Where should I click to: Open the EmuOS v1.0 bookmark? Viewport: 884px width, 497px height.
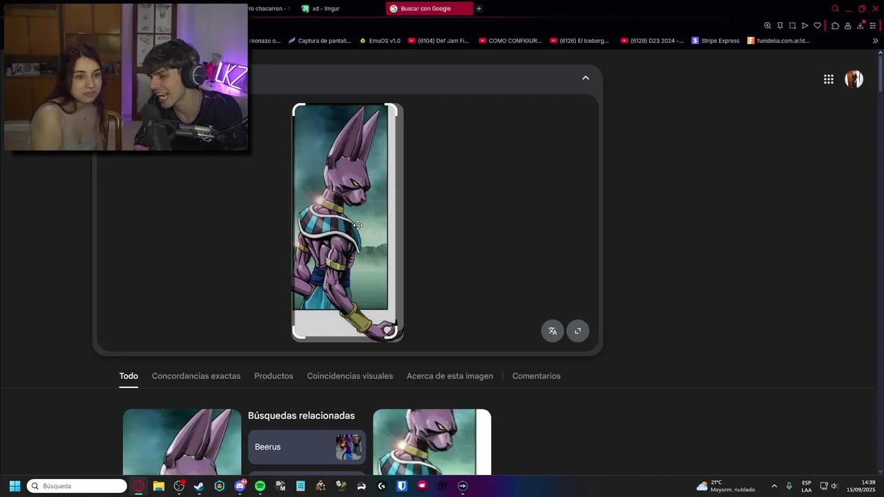[x=380, y=41]
